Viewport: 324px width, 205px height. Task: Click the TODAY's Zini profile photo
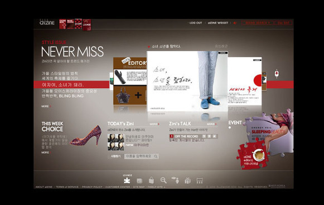pos(116,142)
